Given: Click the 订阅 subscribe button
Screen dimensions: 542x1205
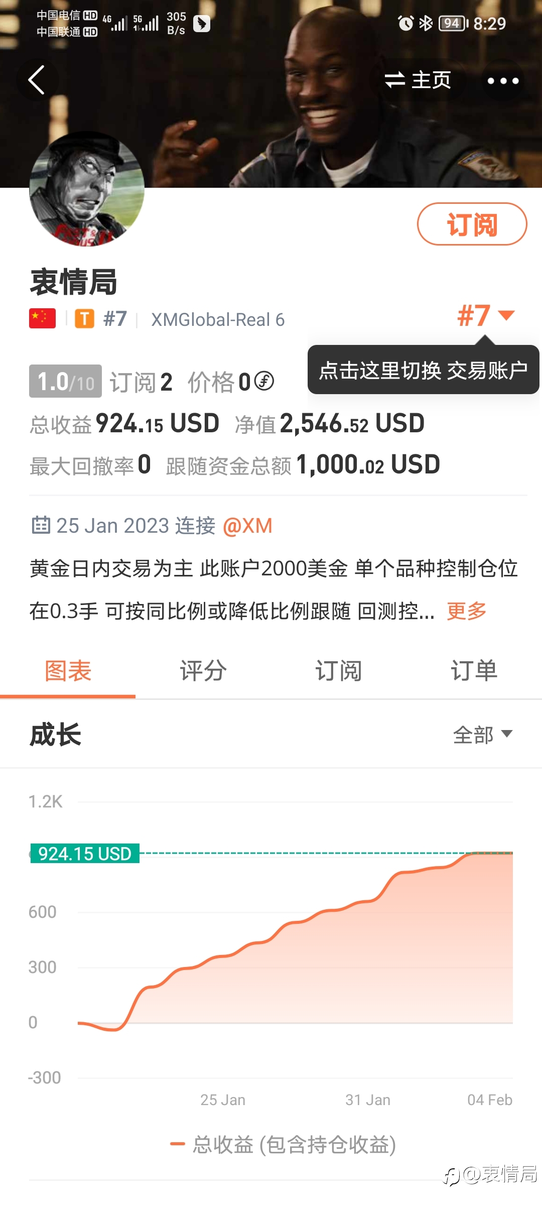Looking at the screenshot, I should click(x=472, y=224).
